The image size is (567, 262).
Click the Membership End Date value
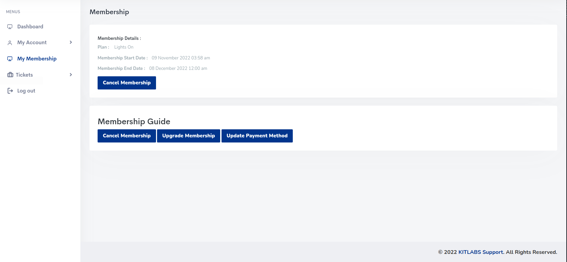(x=178, y=69)
